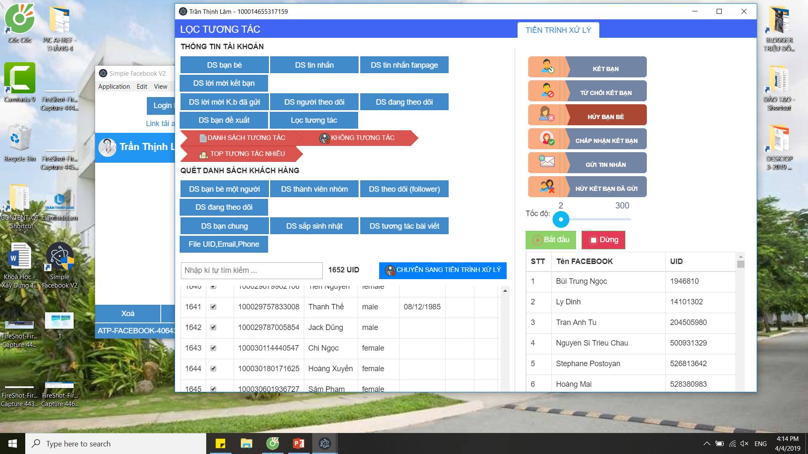The image size is (808, 454).
Task: Toggle the checkbox for Jack Dũng
Action: point(213,327)
